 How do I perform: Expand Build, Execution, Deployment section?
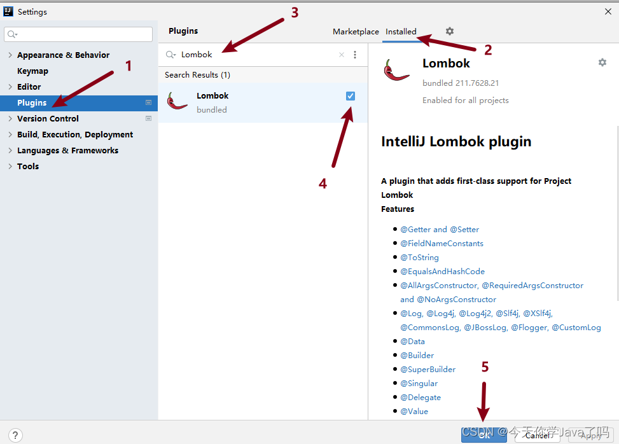[x=10, y=135]
